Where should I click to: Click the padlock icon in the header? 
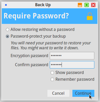(x=90, y=16)
